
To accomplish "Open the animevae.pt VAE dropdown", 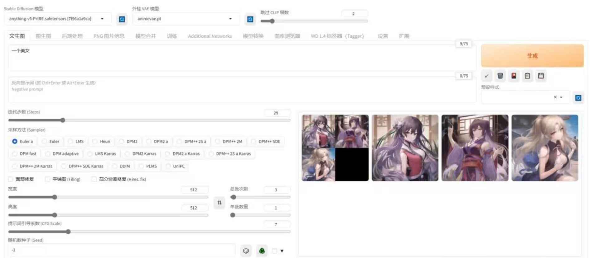I will (x=230, y=19).
